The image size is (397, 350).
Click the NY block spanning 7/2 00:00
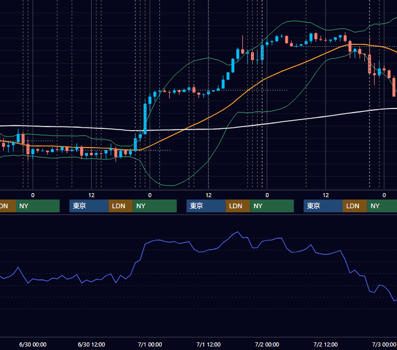(272, 206)
